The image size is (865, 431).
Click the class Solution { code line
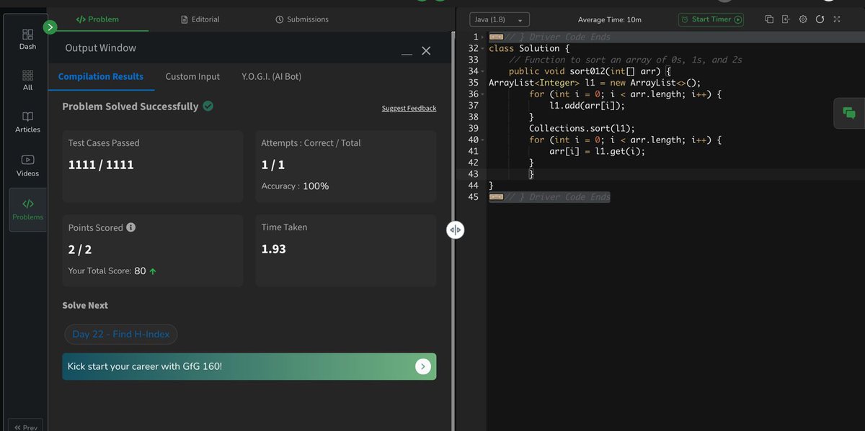coord(529,48)
